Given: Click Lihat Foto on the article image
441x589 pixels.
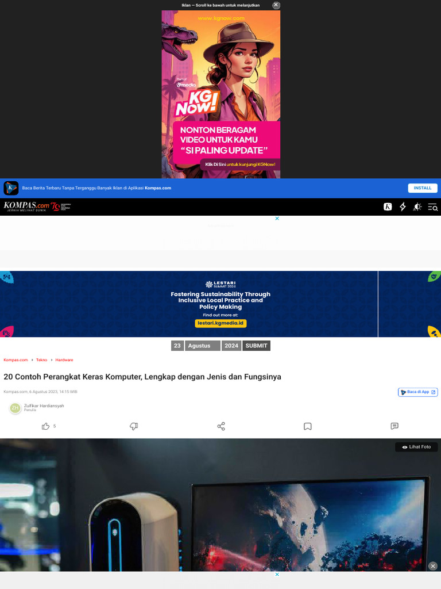Looking at the screenshot, I should 416,447.
